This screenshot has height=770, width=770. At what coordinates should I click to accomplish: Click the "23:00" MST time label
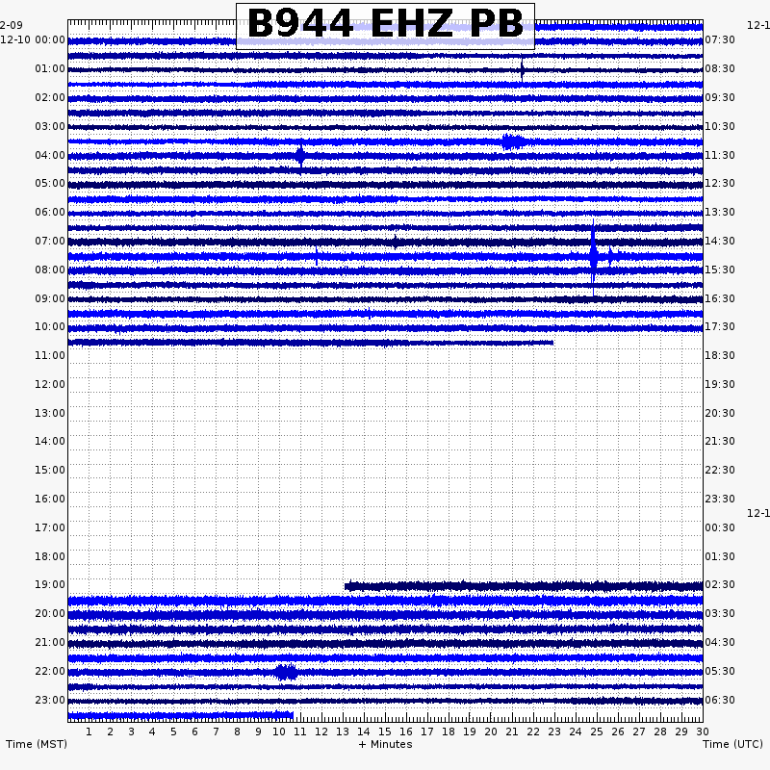pos(50,701)
